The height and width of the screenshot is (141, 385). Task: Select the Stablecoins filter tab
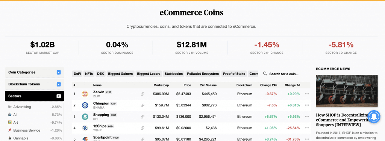tap(174, 74)
